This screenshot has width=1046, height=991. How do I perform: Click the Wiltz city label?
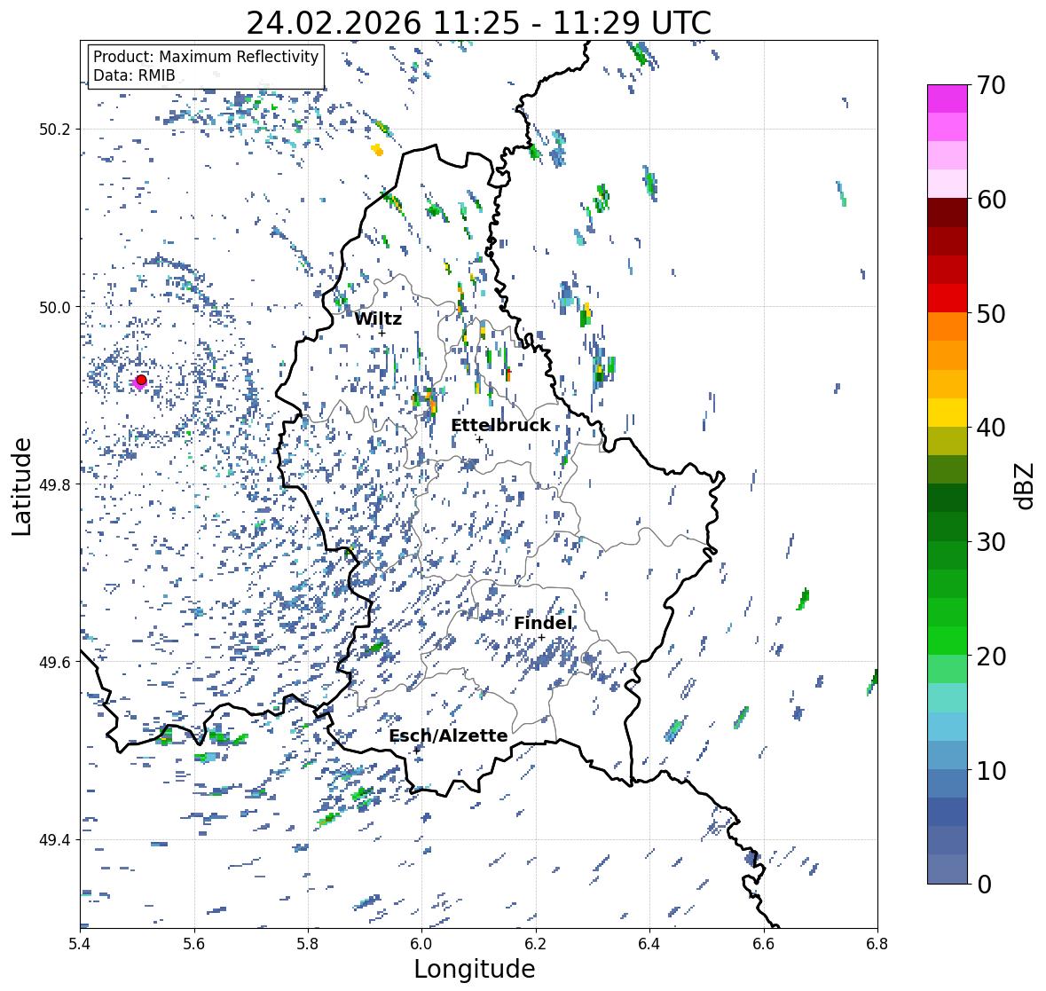pyautogui.click(x=378, y=319)
